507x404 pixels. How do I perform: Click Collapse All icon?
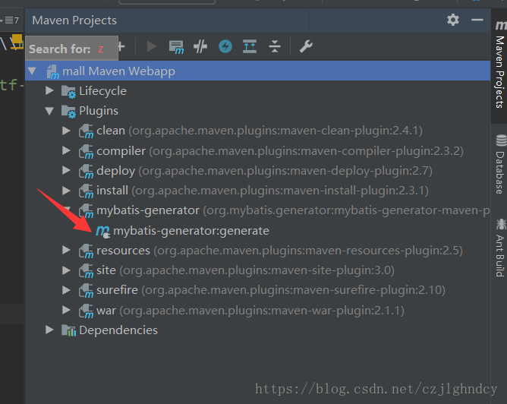(275, 46)
